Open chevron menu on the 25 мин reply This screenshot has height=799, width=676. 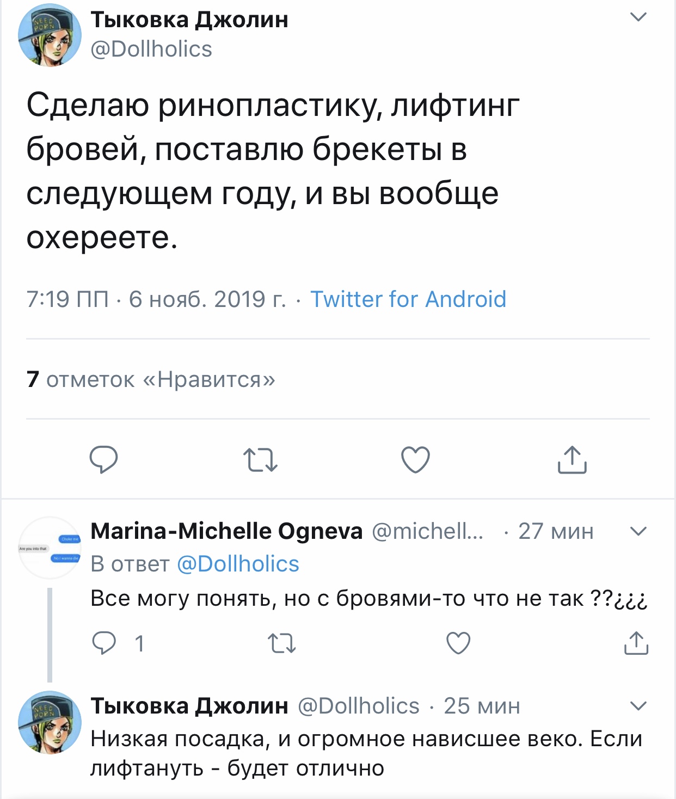tap(638, 706)
